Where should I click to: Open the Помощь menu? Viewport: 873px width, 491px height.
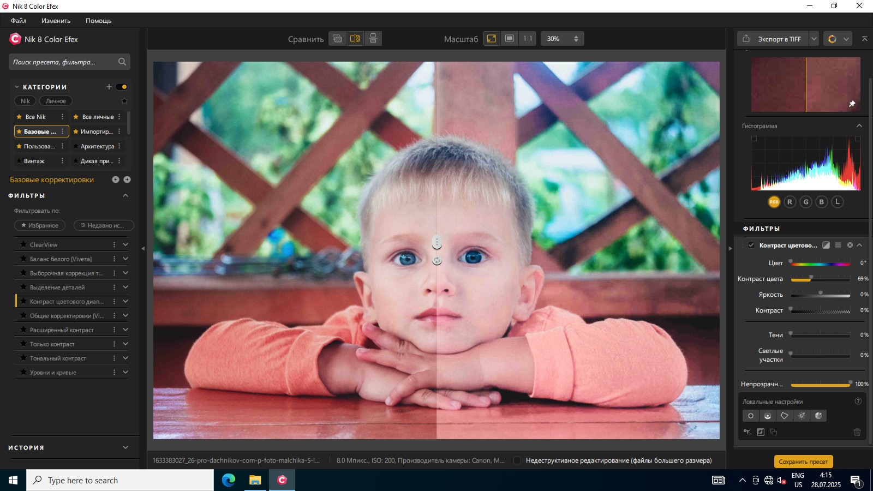click(x=98, y=21)
